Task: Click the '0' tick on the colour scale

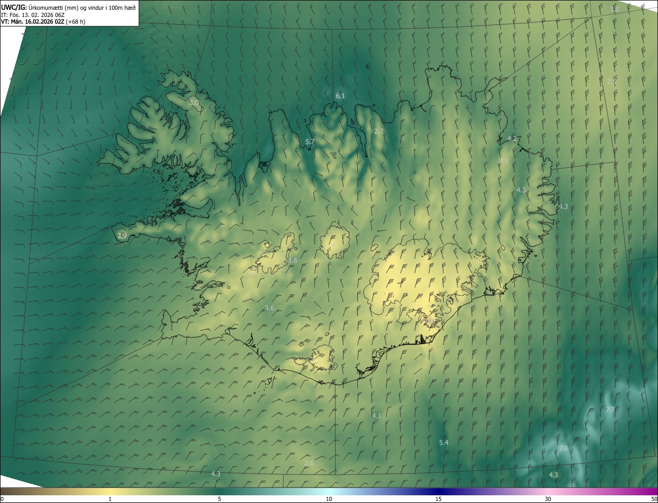Action: (2, 499)
